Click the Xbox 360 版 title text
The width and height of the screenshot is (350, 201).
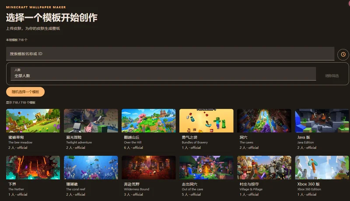point(308,184)
